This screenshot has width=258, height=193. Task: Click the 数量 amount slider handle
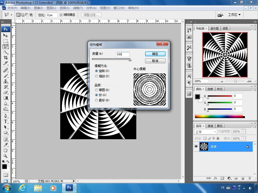(x=130, y=60)
